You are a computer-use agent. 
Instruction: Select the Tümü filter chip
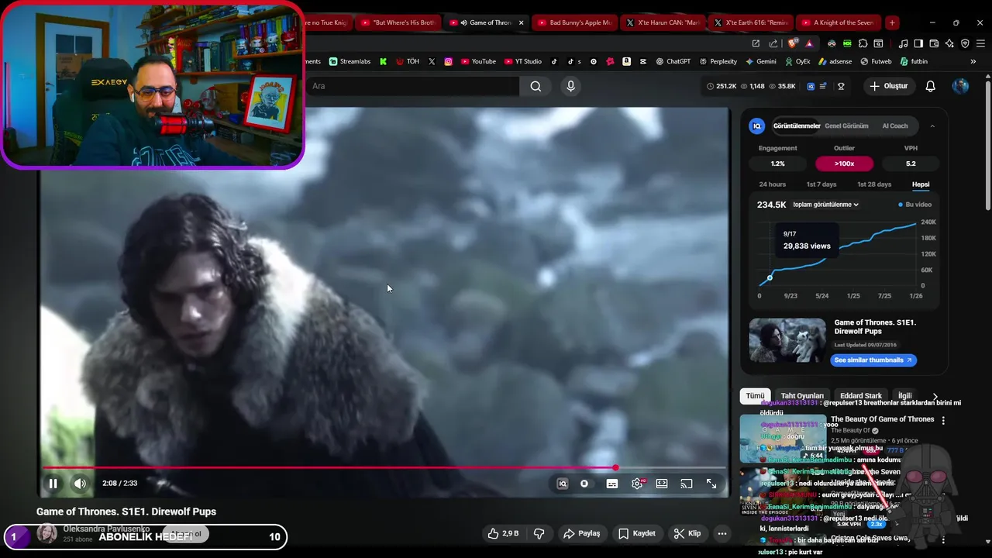coord(755,395)
